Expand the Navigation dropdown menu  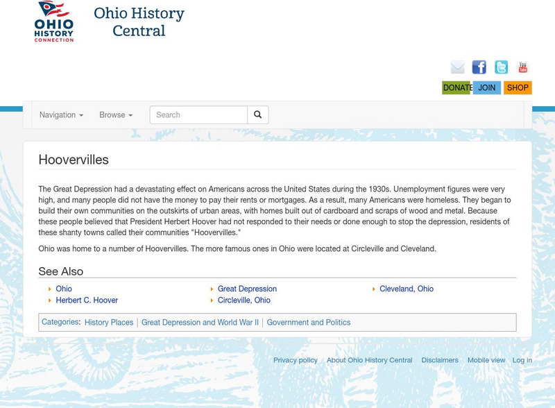[61, 115]
